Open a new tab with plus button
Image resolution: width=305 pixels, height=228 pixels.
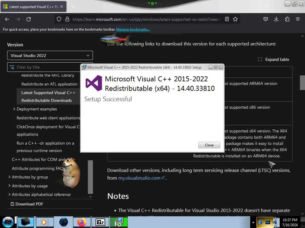click(x=73, y=7)
